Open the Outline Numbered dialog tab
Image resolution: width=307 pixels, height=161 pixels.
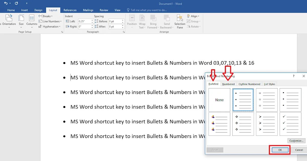(249, 84)
